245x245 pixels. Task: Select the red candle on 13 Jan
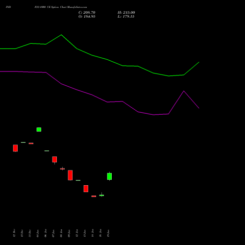tap(86, 189)
